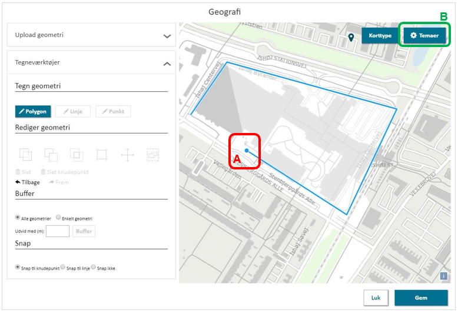This screenshot has width=458, height=313.
Task: Select the Snap til linje option
Action: click(64, 267)
